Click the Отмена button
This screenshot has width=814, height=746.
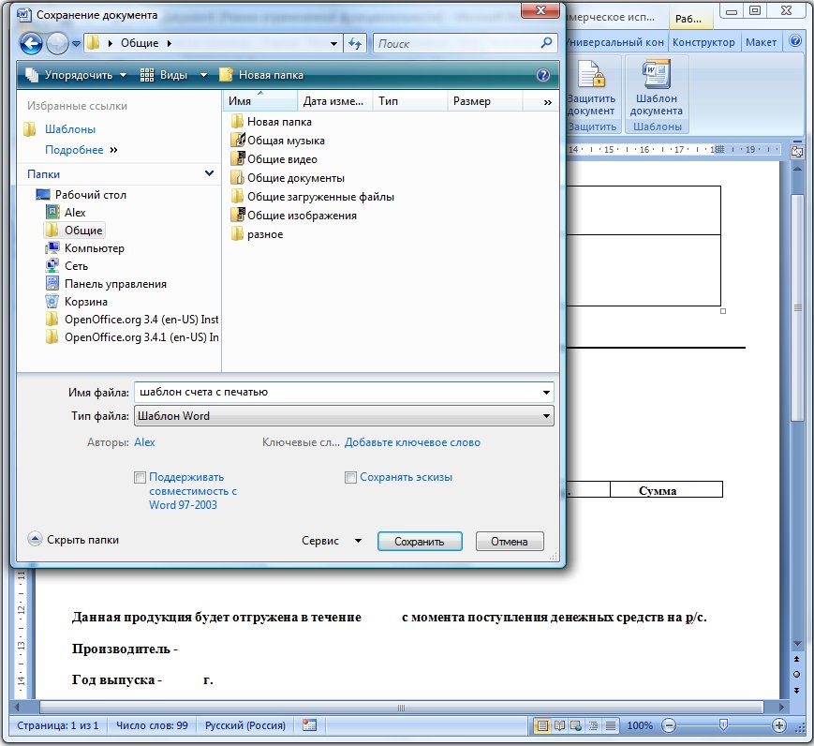click(x=510, y=542)
